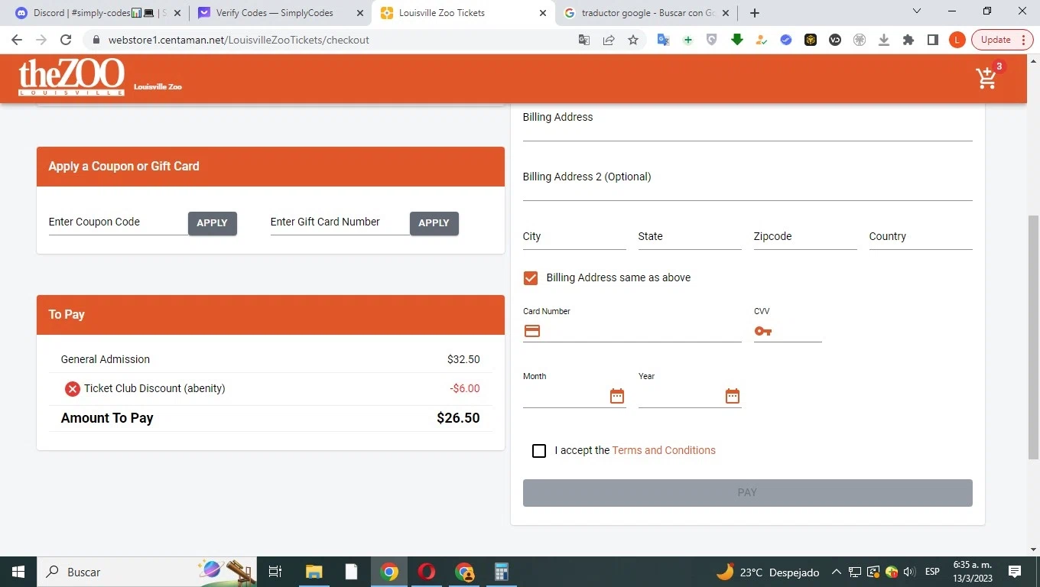Open Task View on the taskbar
This screenshot has height=587, width=1040.
(276, 572)
